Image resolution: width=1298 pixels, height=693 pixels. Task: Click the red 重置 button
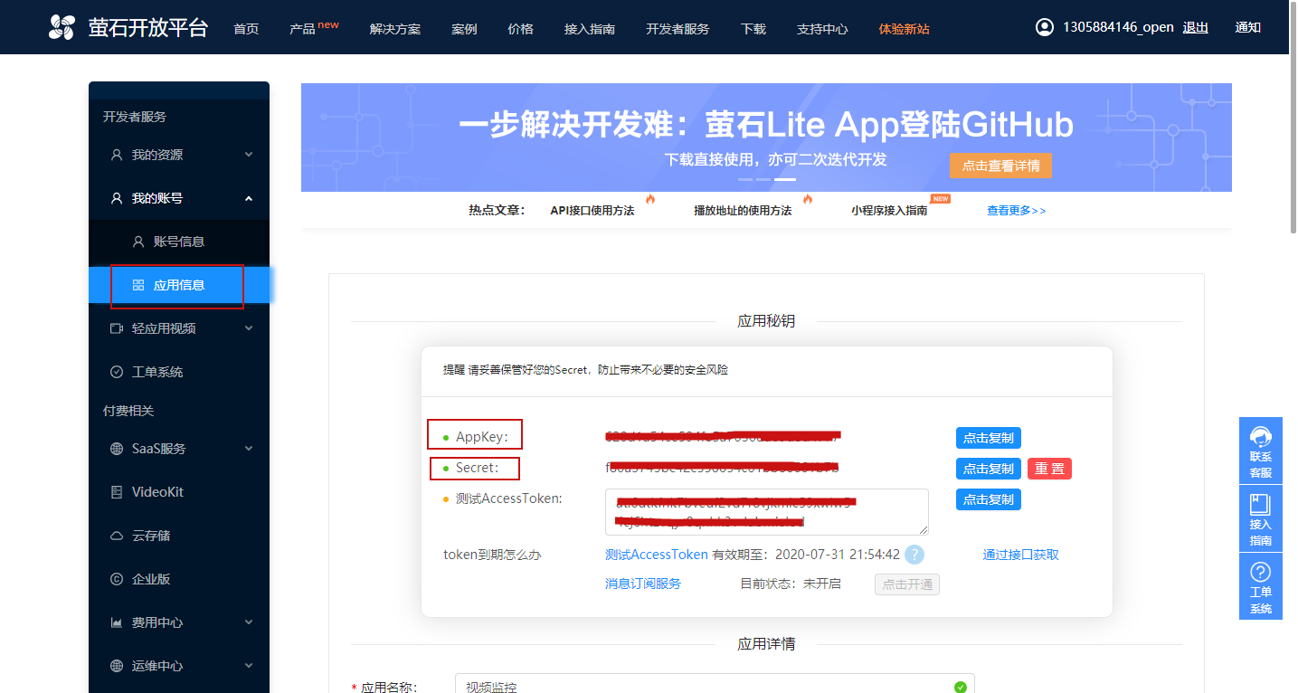click(1049, 469)
